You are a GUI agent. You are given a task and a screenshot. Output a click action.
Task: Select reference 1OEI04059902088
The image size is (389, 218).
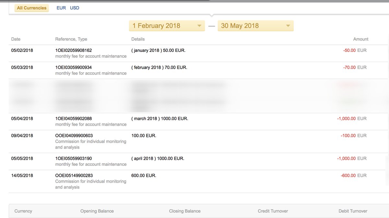(74, 118)
